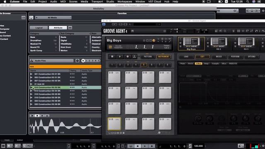Click the 120.000 tempo value

tap(198, 146)
